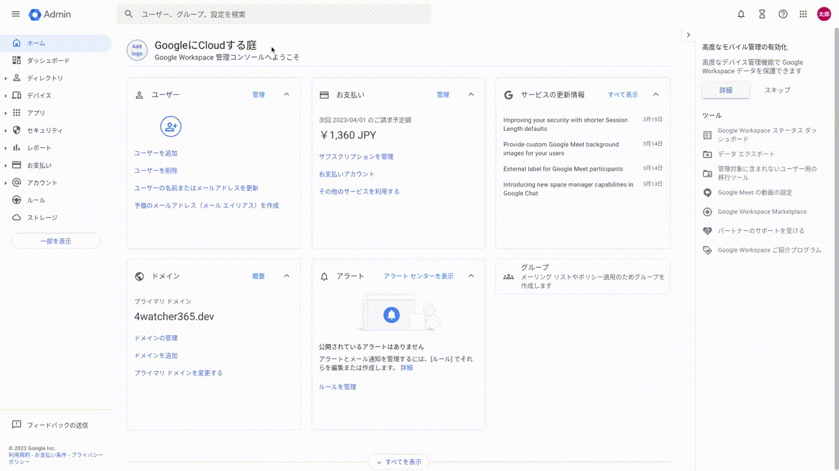
Task: Click すべて表示 in the updates card
Action: [x=623, y=95]
